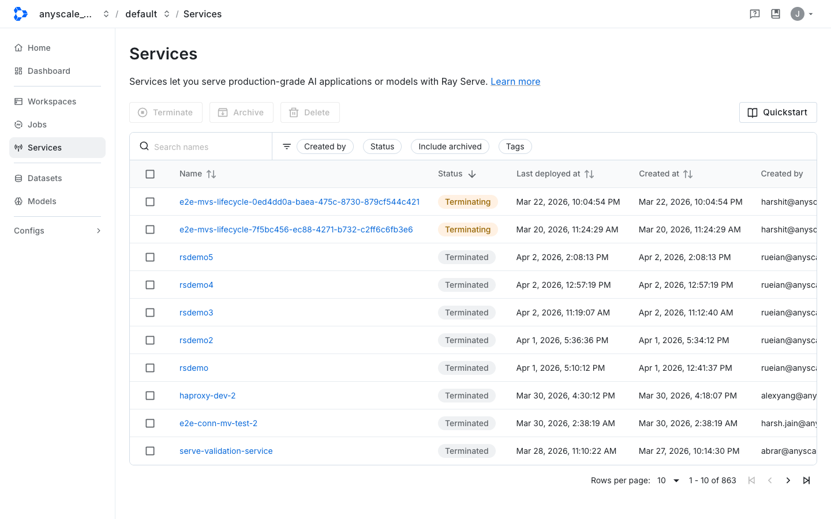Open the Learn more link
831x519 pixels.
tap(515, 81)
